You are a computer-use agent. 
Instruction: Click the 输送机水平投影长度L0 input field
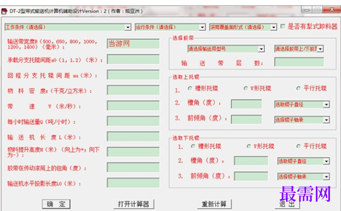coord(133,183)
